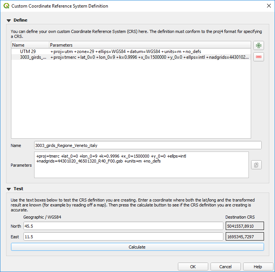275x272 pixels.
Task: Click the red minus Remove CRS icon
Action: pyautogui.click(x=259, y=57)
